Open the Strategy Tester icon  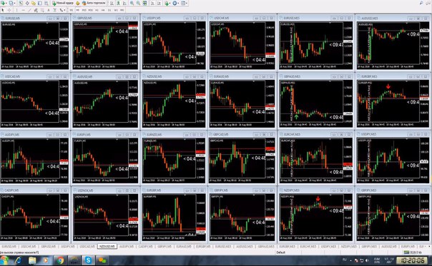pyautogui.click(x=46, y=4)
